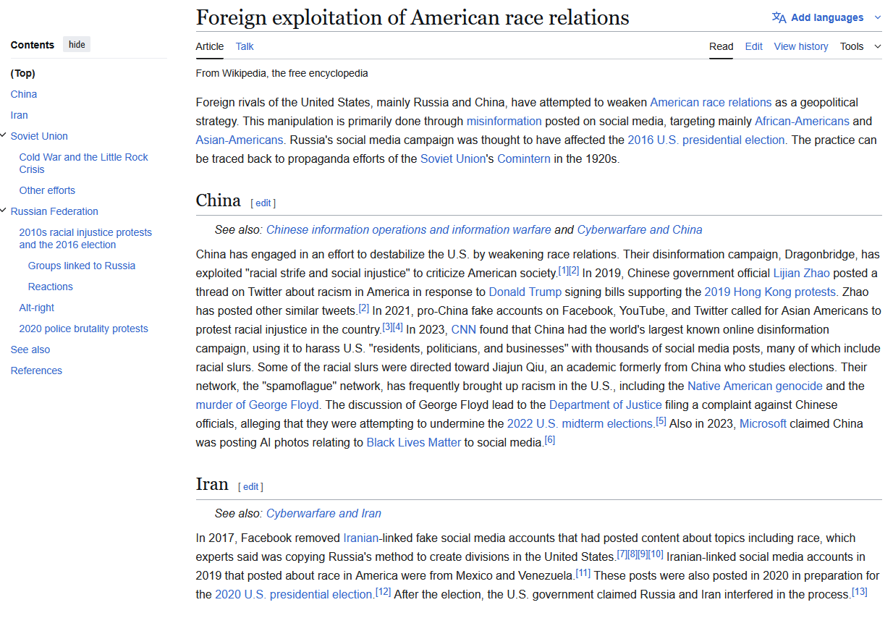Open the Lijian Zhao link

[x=801, y=274]
